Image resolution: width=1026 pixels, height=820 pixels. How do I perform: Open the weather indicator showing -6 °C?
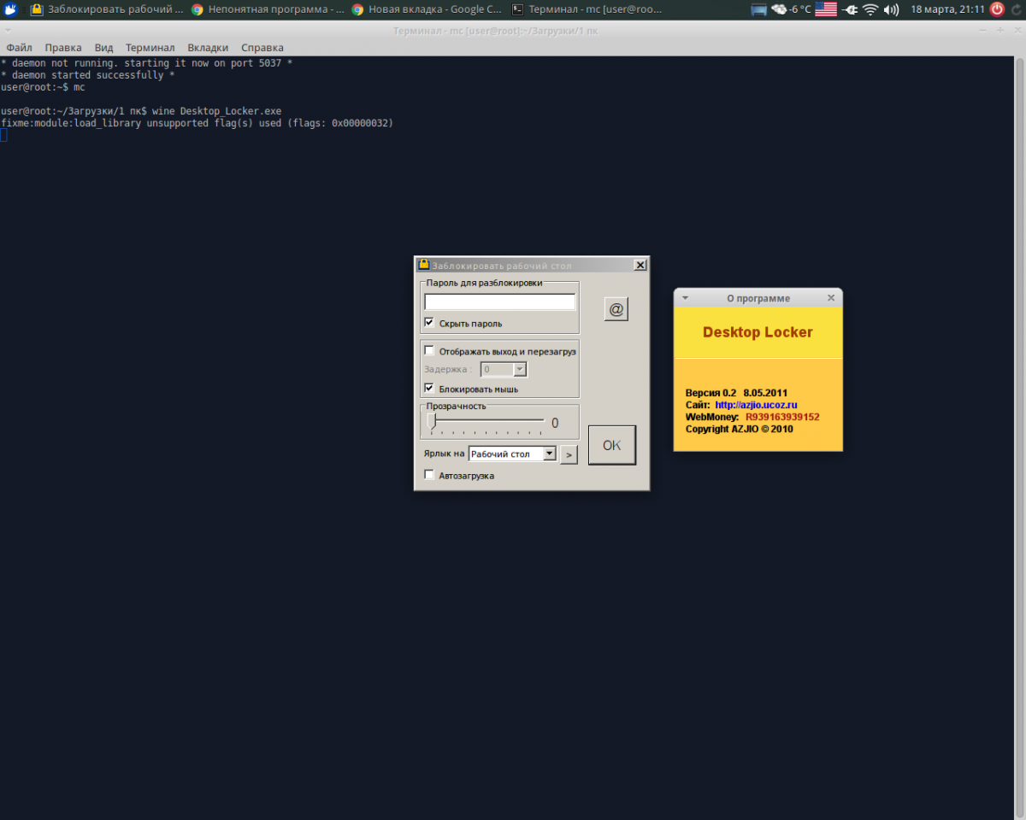click(791, 9)
